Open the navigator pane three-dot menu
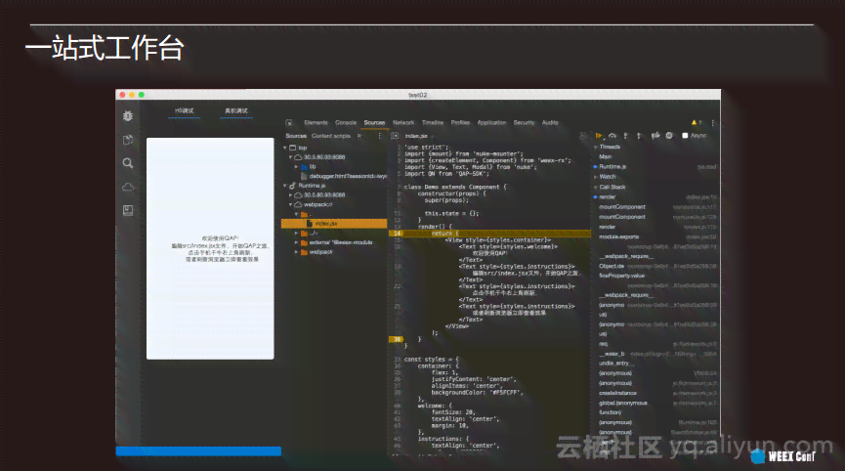The width and height of the screenshot is (845, 471). point(379,136)
